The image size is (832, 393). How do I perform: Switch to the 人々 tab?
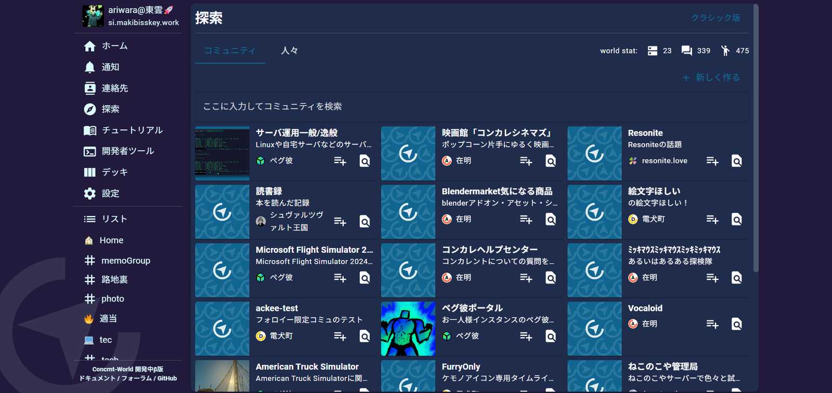[289, 51]
